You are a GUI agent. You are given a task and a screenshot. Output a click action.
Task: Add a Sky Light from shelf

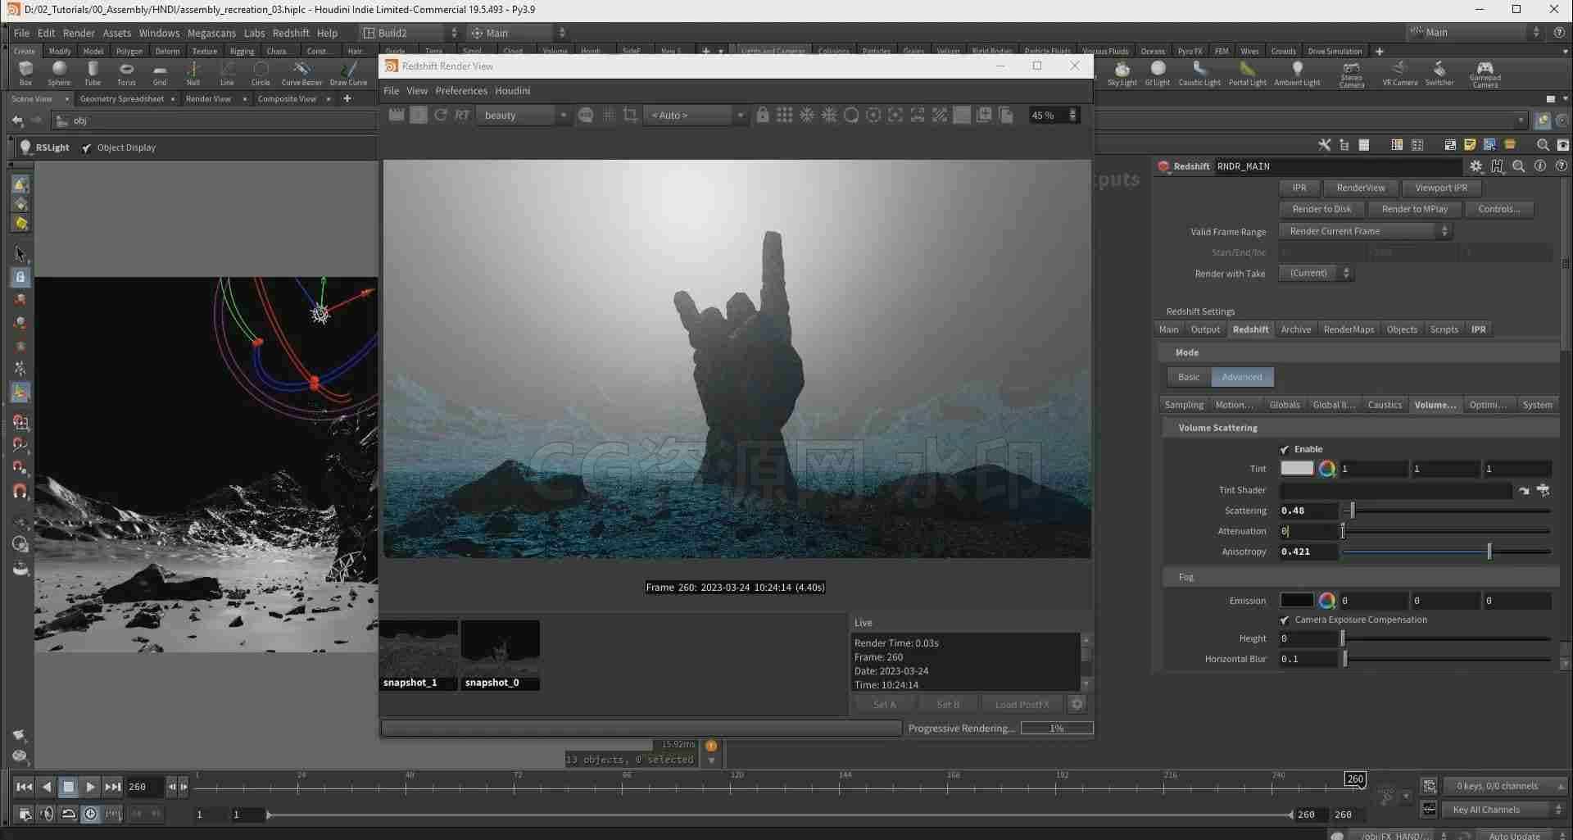pos(1122,73)
